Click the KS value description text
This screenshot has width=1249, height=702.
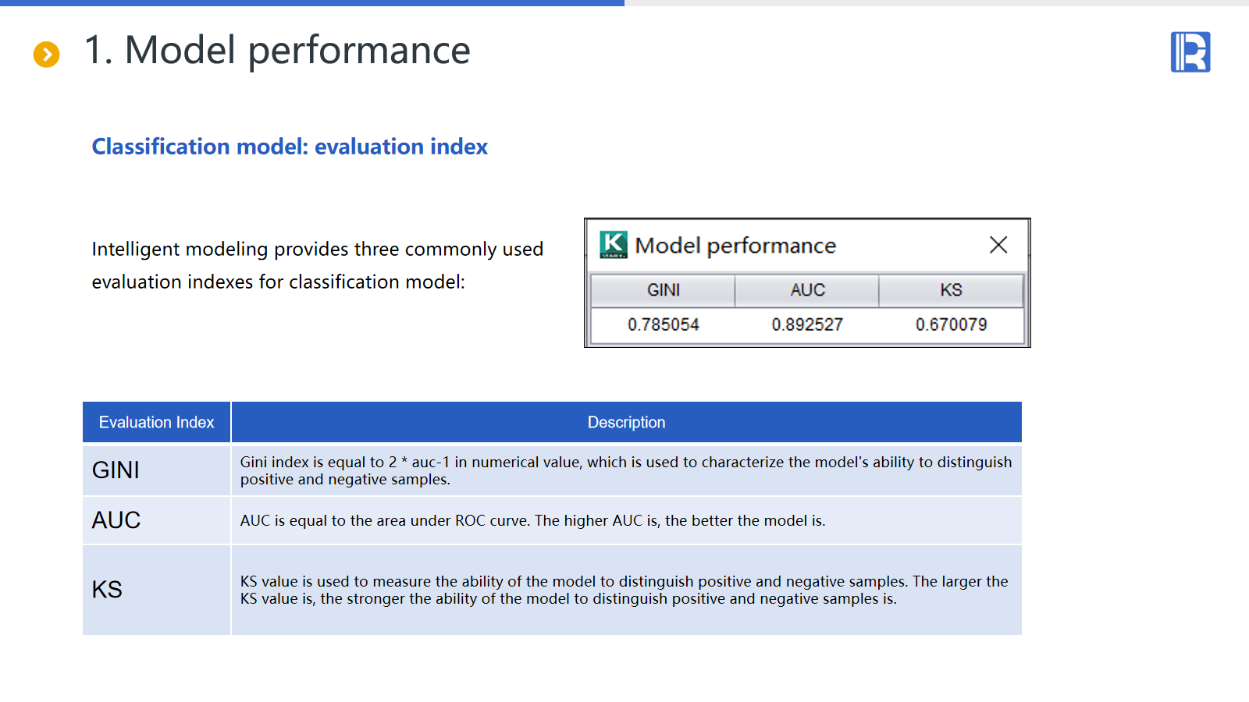(624, 590)
